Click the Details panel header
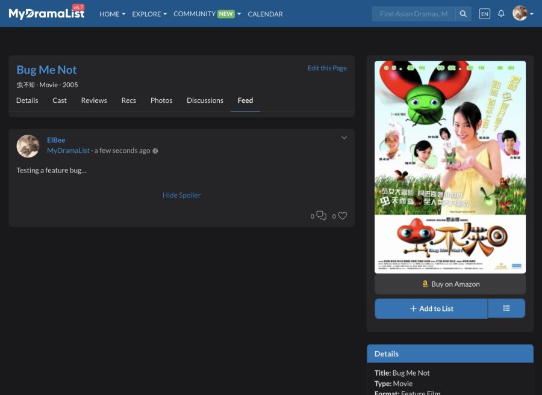The image size is (542, 395). click(450, 354)
